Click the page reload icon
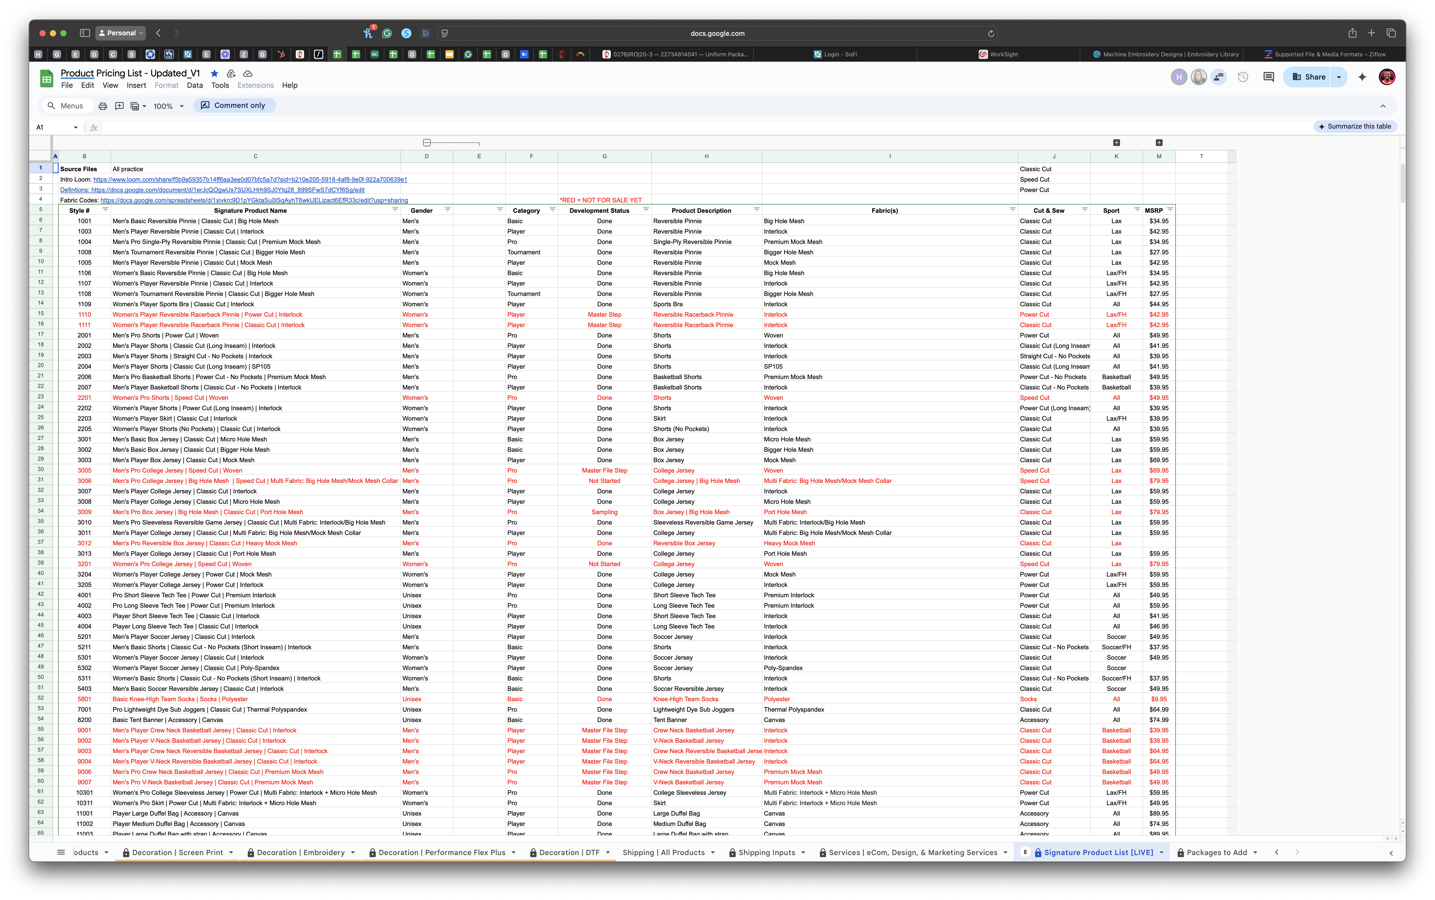1435x900 pixels. point(991,33)
